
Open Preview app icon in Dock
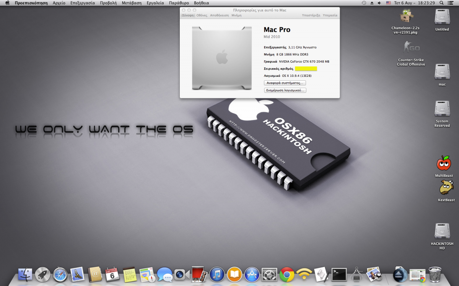tap(374, 274)
